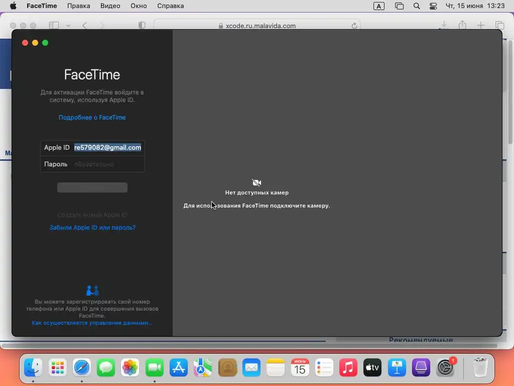Open the date and time in menu bar
Image resolution: width=514 pixels, height=386 pixels.
(475, 6)
